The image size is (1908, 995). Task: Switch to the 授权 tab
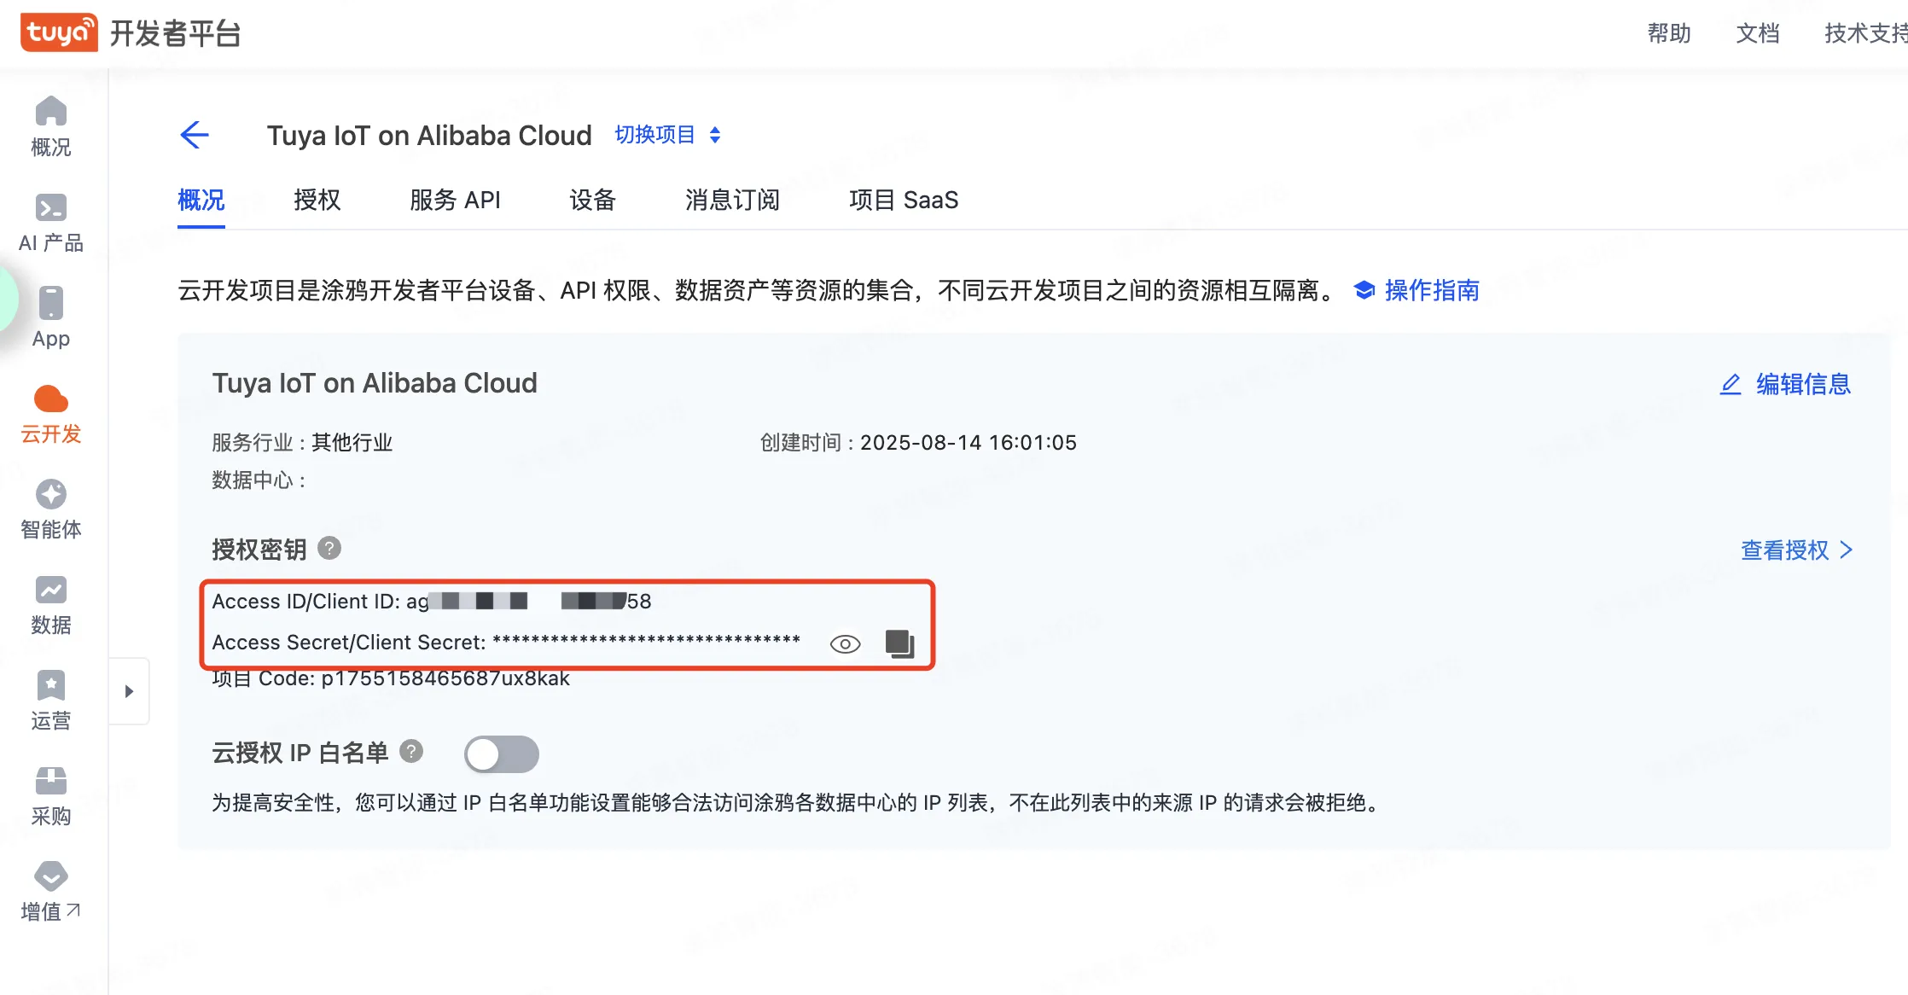click(317, 201)
